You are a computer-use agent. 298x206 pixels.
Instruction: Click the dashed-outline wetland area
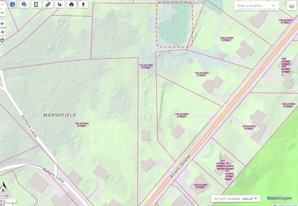tap(174, 25)
